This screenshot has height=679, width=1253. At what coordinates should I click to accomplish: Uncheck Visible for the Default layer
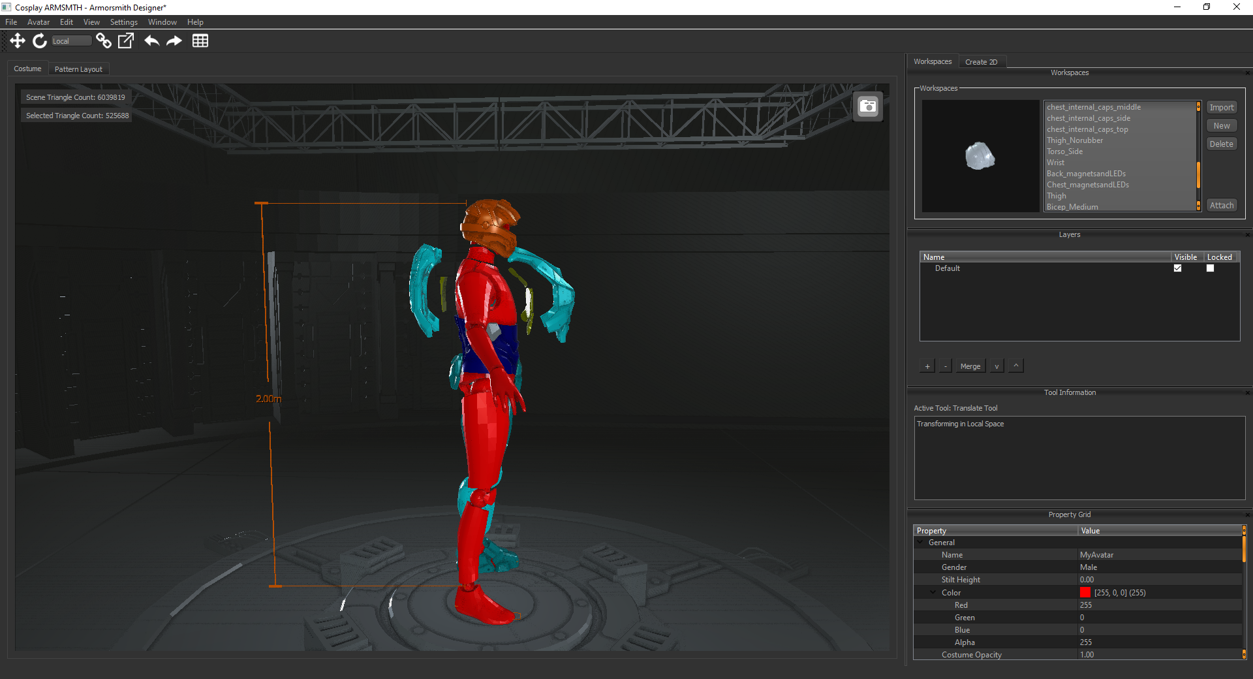click(1177, 268)
